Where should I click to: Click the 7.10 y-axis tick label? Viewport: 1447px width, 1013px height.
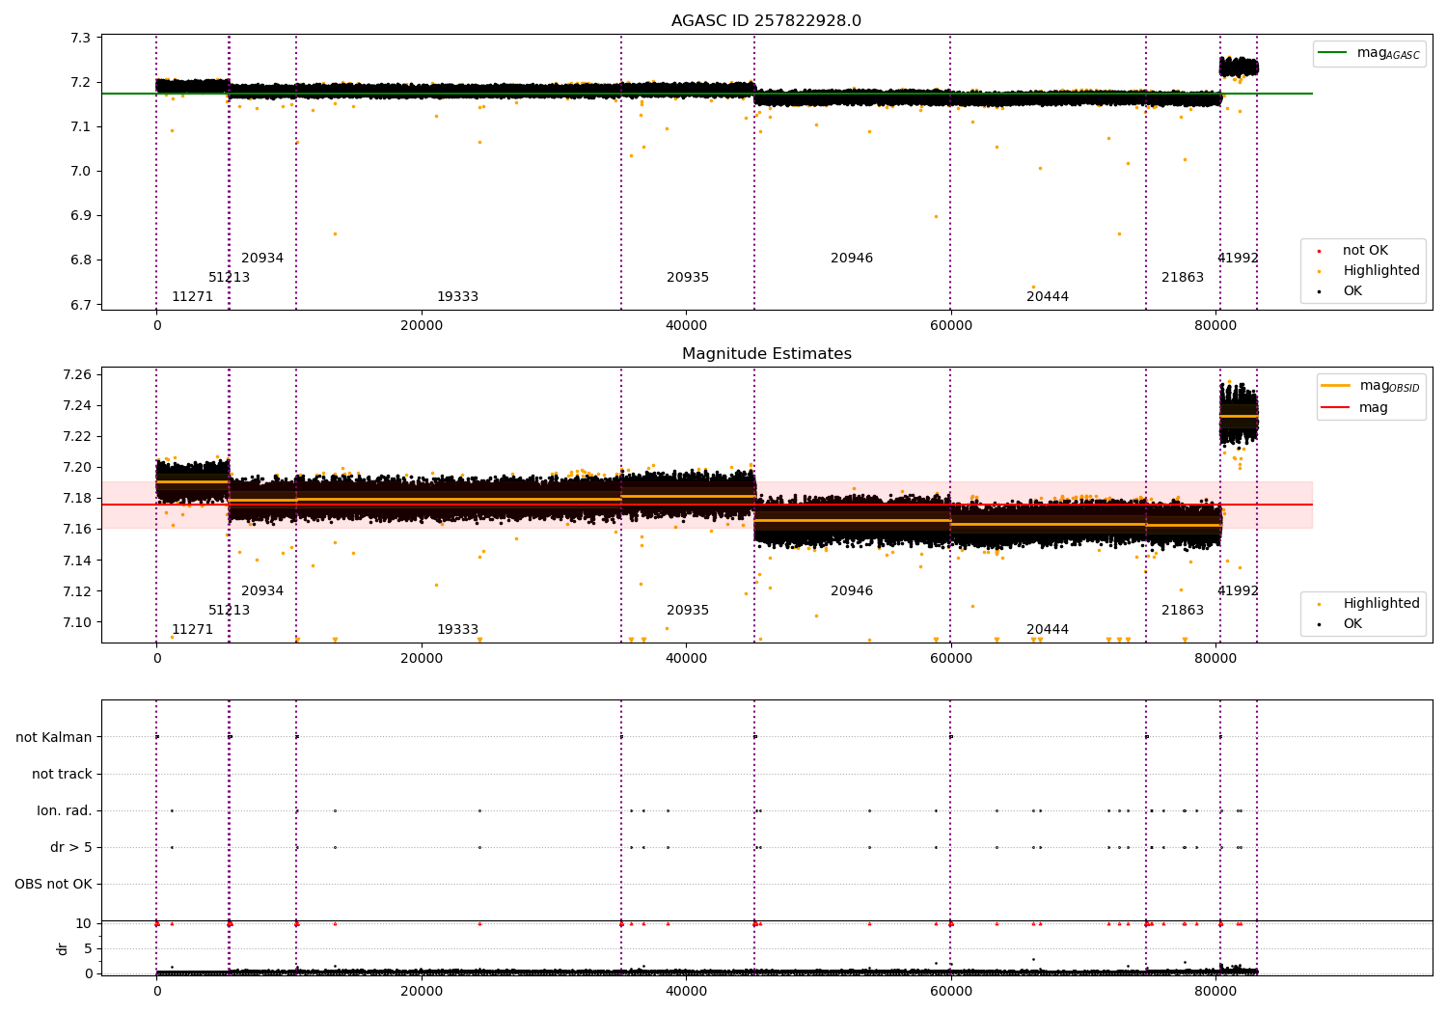coord(75,622)
